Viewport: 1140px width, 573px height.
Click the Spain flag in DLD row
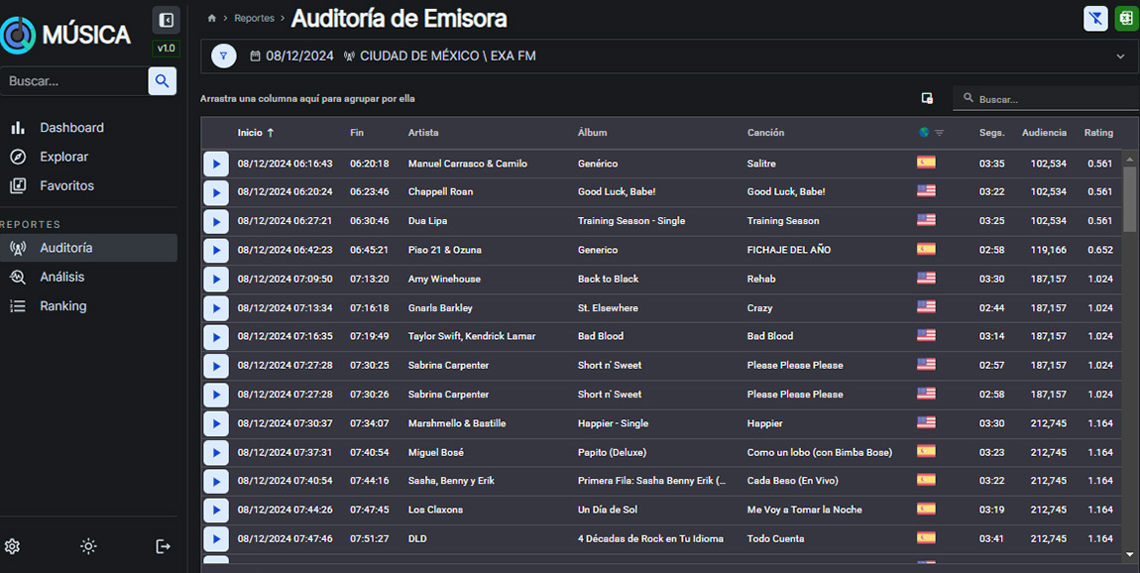(926, 537)
